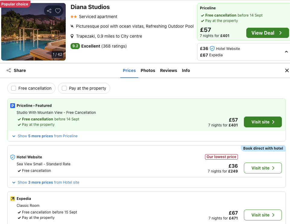Viewport: 290px width, 224px height.
Task: Click the share icon in the tab bar
Action: coord(9,70)
